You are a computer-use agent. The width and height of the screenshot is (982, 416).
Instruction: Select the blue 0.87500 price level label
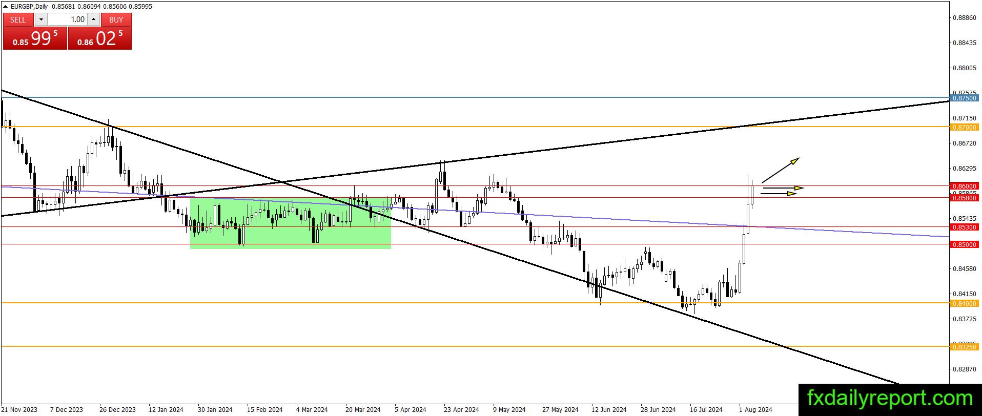pos(965,98)
